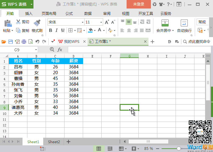The width and height of the screenshot is (213, 152).
Task: Align text right horizontally
Action: click(135, 30)
